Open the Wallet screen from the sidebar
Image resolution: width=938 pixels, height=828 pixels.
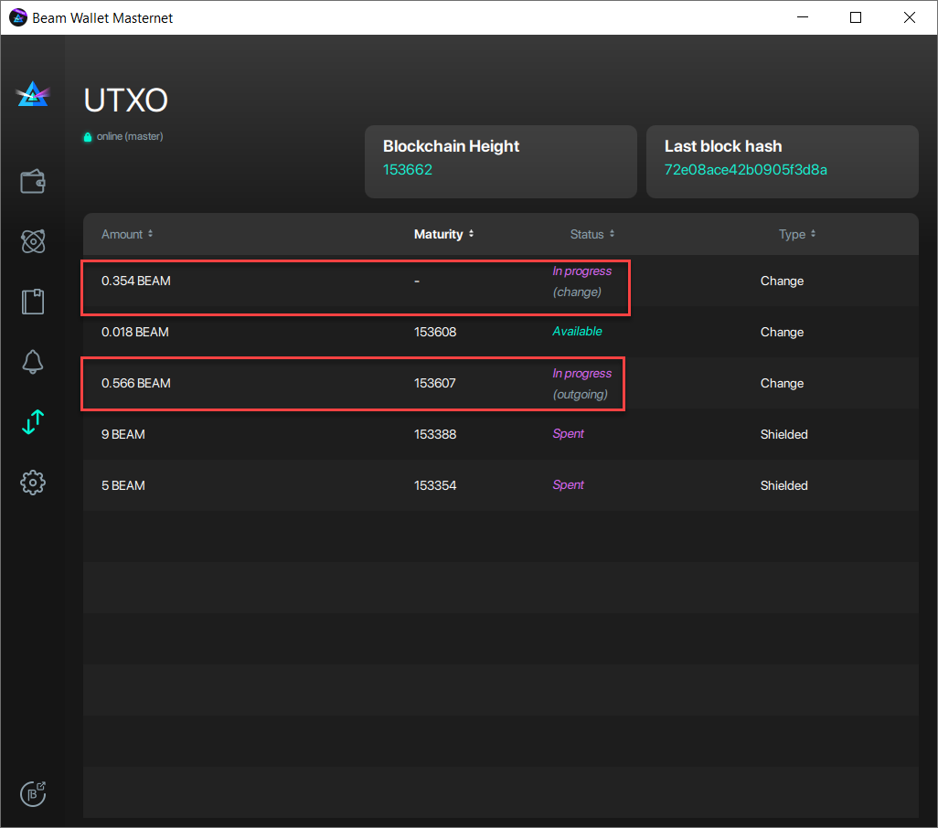pyautogui.click(x=33, y=181)
